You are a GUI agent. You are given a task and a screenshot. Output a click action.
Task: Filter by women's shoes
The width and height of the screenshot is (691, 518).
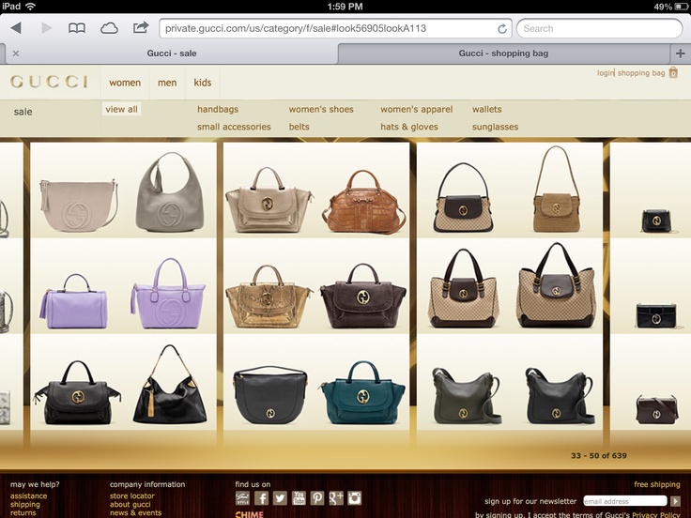click(321, 109)
